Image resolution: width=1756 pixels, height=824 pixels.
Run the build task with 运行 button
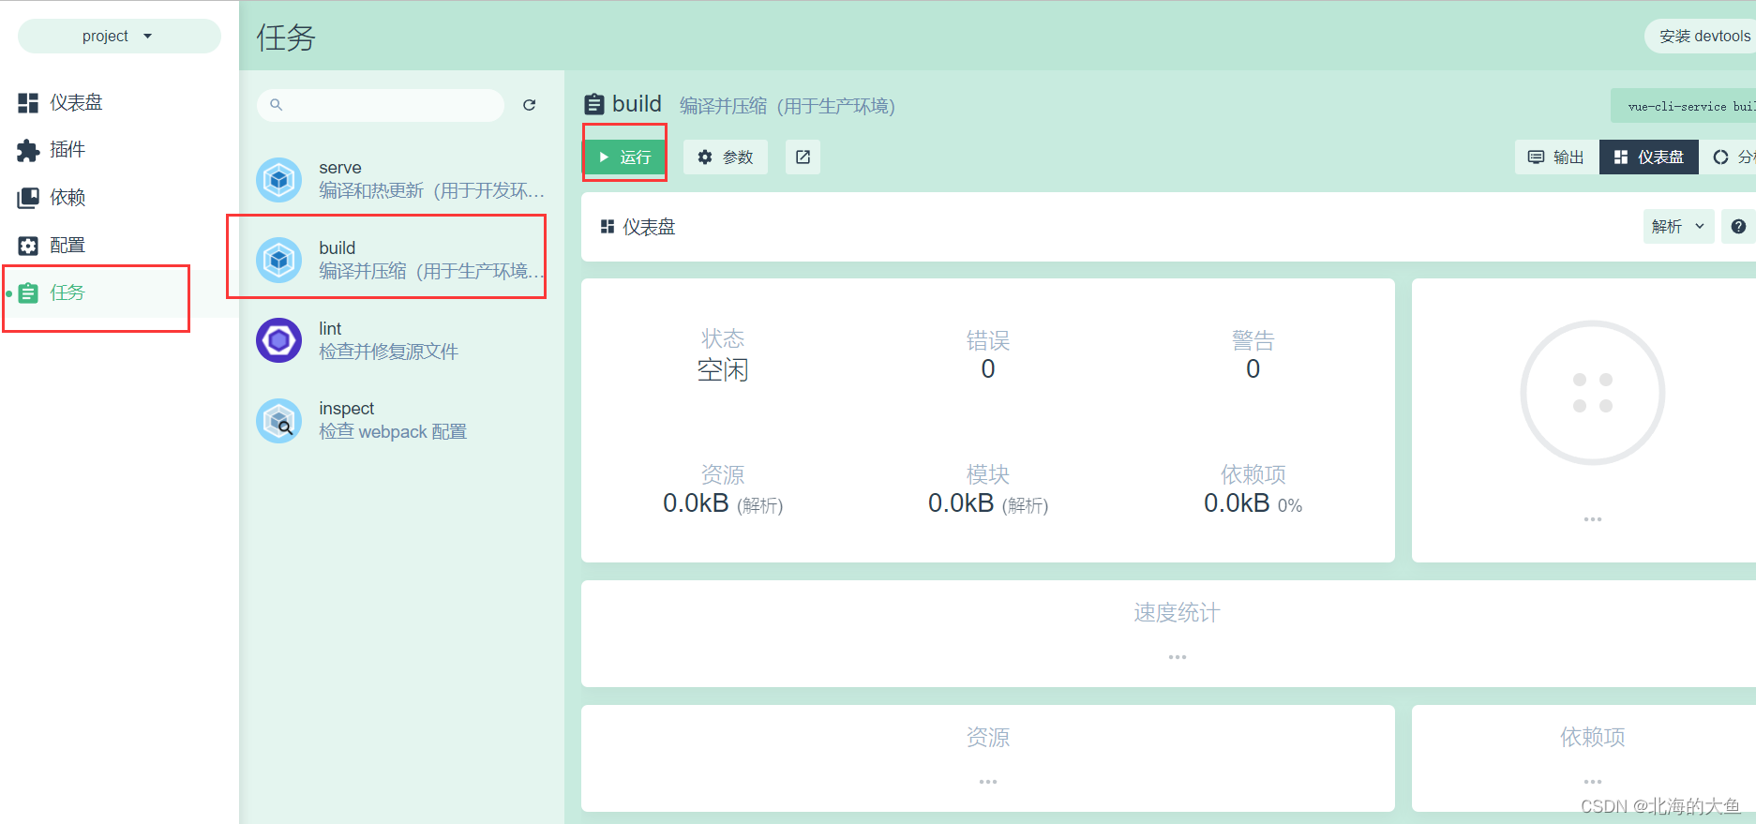point(624,157)
